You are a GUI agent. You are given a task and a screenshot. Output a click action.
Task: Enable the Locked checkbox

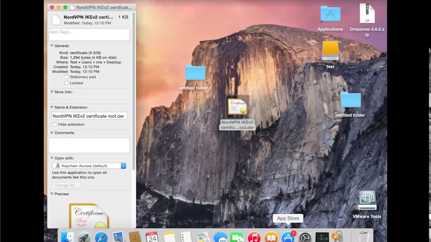[x=66, y=83]
